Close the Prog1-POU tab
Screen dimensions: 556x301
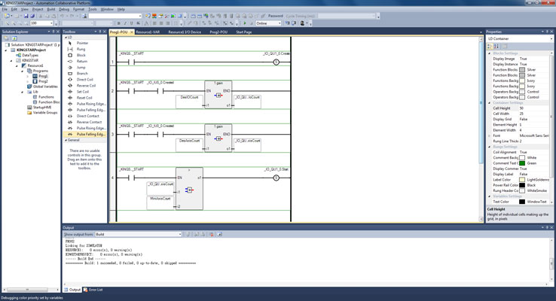132,32
